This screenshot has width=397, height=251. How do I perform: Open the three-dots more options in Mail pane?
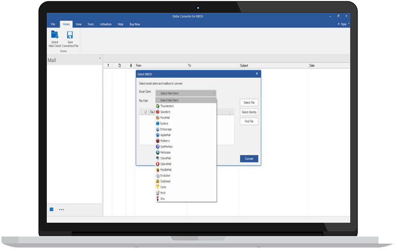point(62,210)
